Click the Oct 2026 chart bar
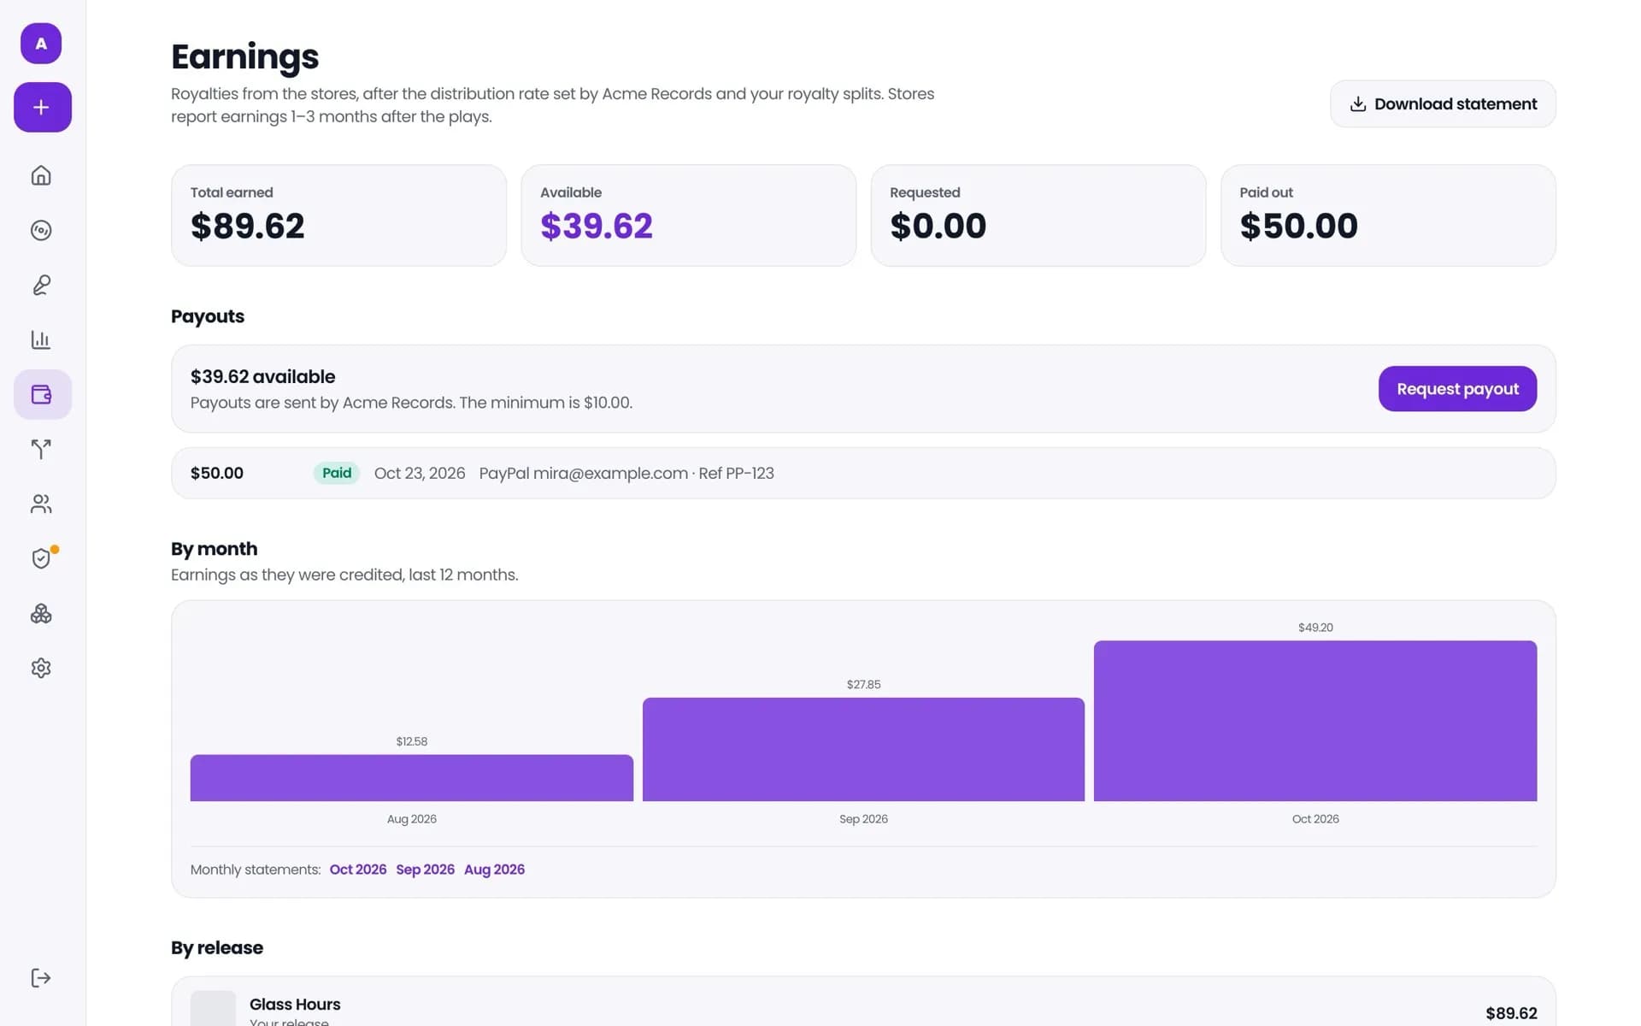This screenshot has height=1026, width=1641. [x=1315, y=721]
